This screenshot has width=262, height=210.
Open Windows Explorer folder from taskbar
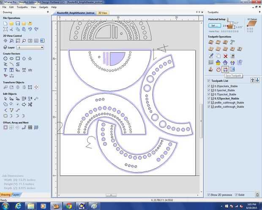[31, 206]
